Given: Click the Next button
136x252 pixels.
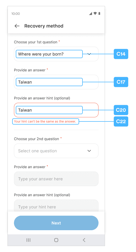Looking at the screenshot, I should tap(56, 223).
